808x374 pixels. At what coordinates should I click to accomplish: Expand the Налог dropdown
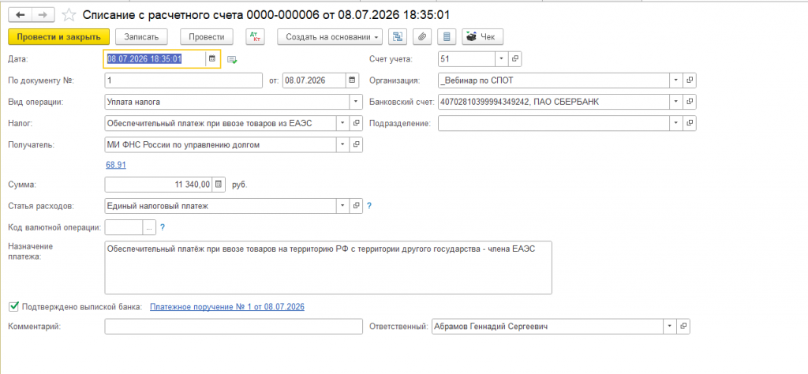[342, 124]
